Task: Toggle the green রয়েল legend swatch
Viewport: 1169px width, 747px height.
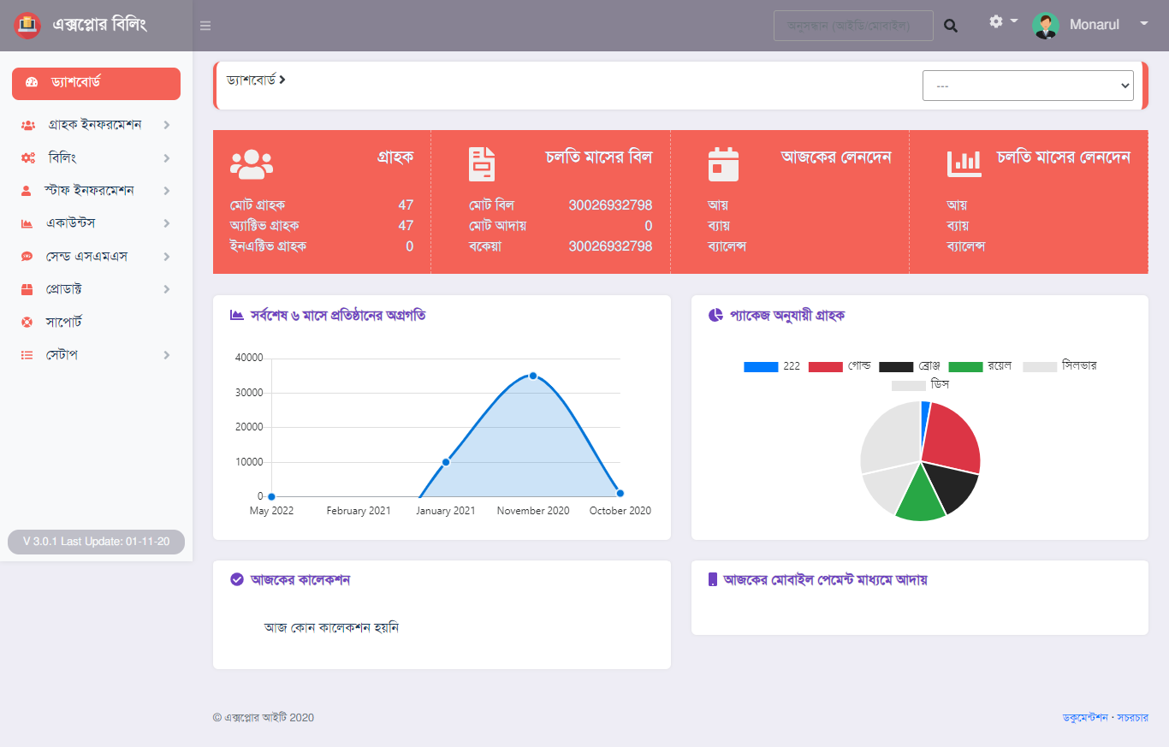Action: (x=965, y=366)
